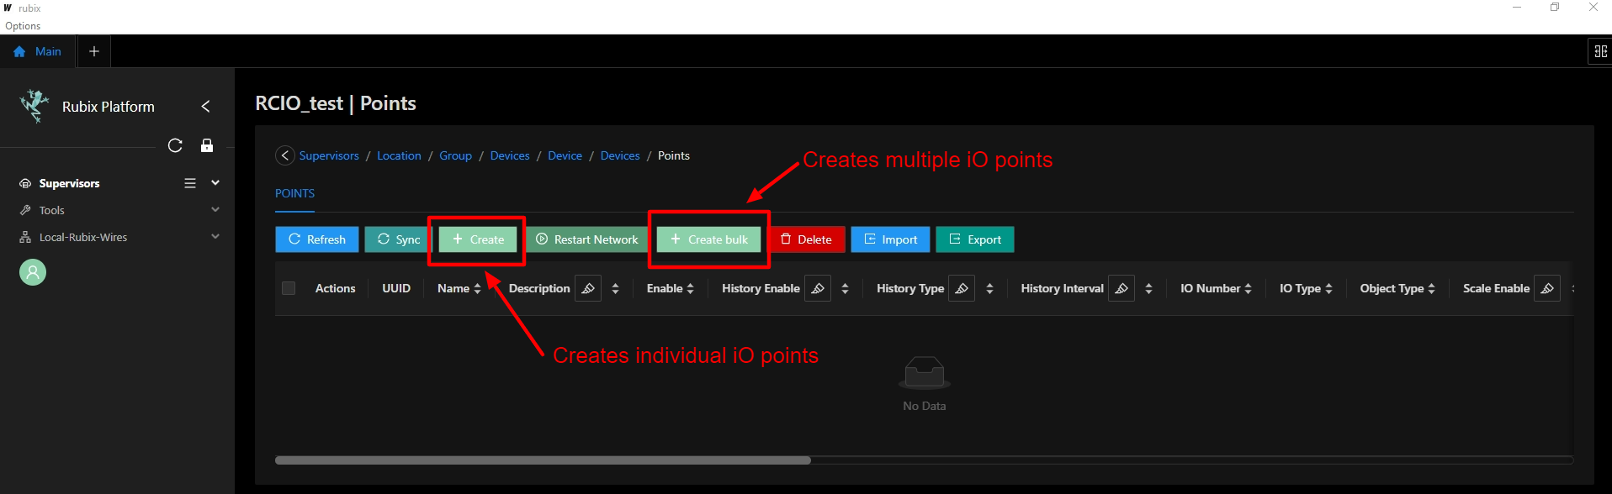The image size is (1612, 494).
Task: Open the Options menu
Action: 23,26
